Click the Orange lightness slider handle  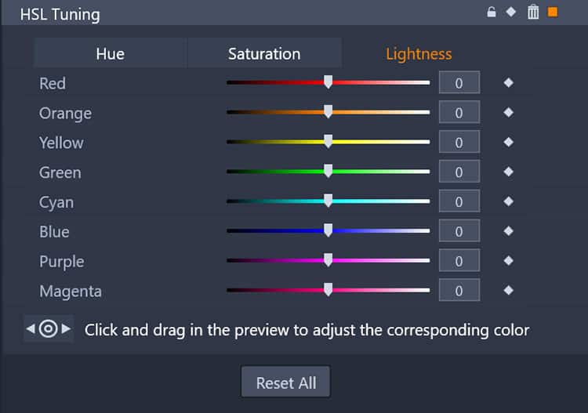[328, 111]
